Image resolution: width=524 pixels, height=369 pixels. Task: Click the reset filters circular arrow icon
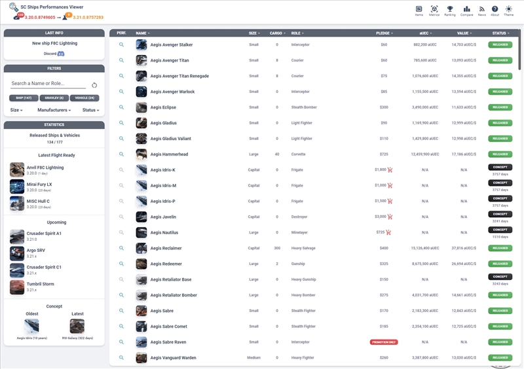(94, 85)
